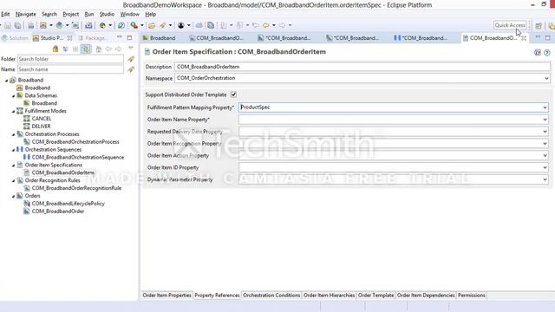Collapse the Orders tree node
The width and height of the screenshot is (555, 312).
click(14, 197)
